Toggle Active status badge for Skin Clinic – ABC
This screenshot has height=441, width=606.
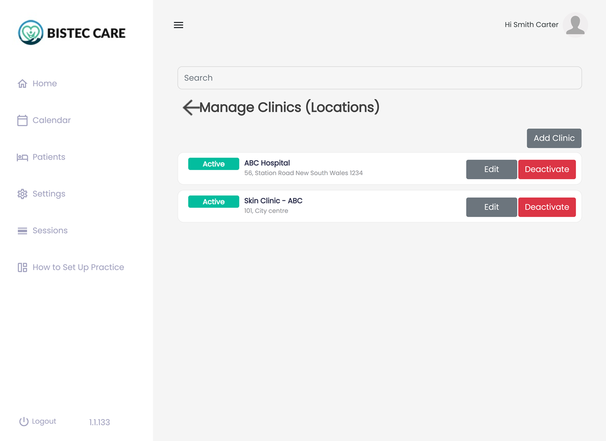[x=213, y=201]
